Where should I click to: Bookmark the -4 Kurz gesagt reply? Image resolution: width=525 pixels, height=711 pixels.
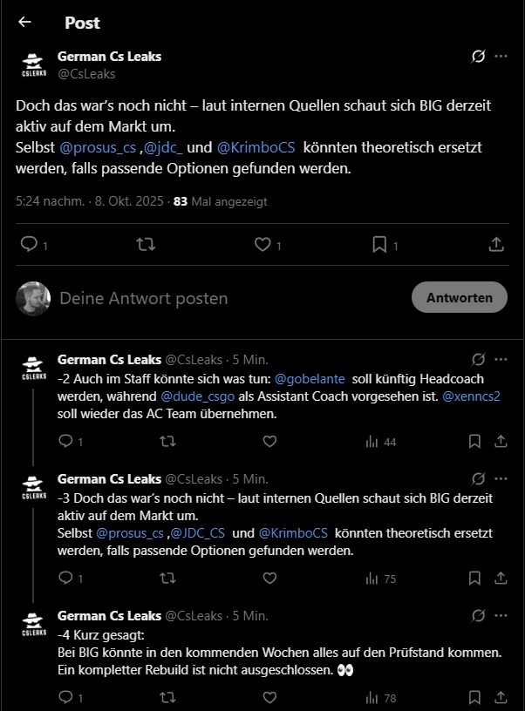coord(474,697)
